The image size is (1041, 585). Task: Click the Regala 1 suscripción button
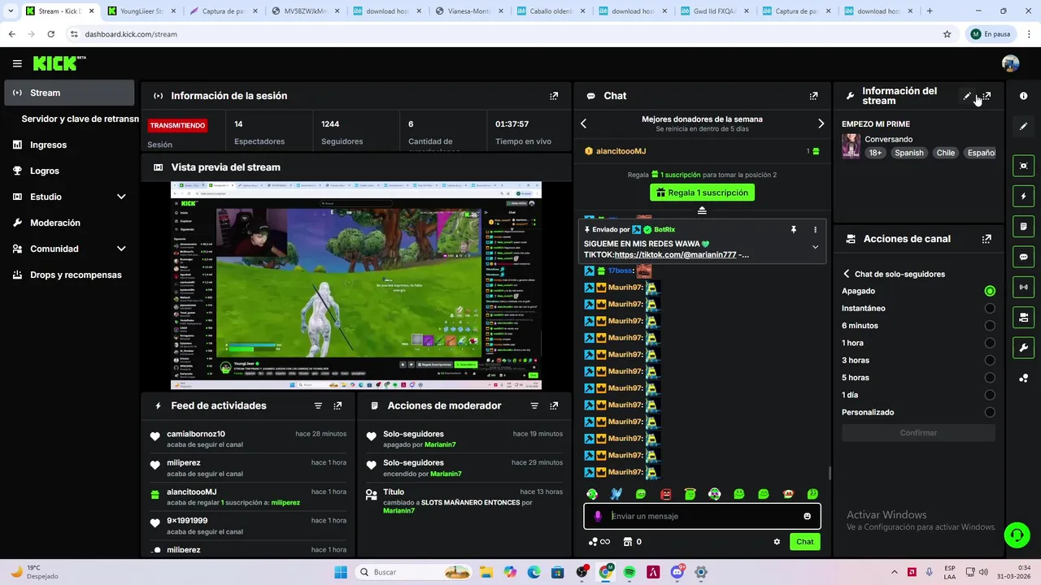coord(702,193)
